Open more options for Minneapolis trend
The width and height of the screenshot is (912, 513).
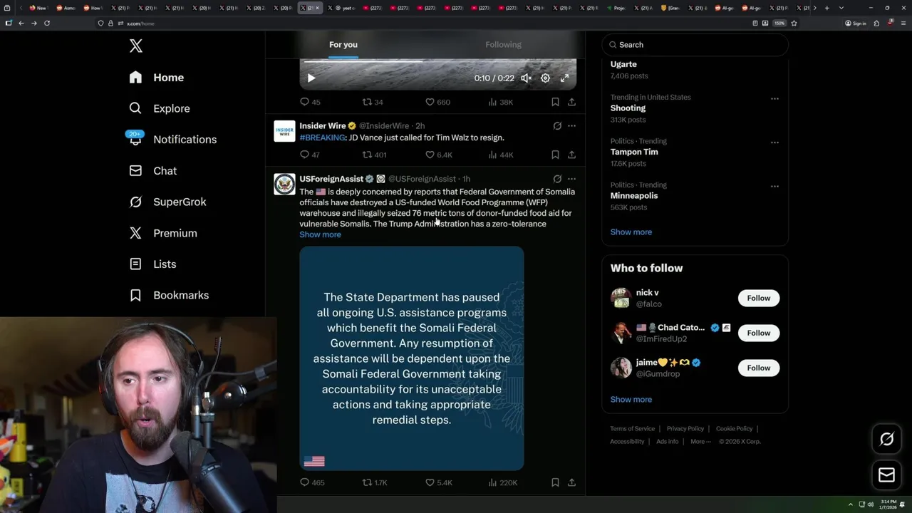pos(774,186)
